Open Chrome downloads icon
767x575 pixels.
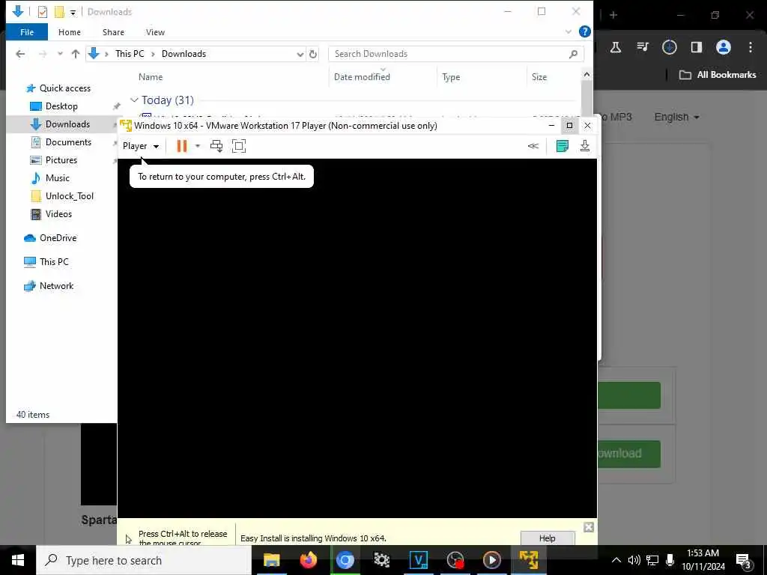[x=669, y=47]
